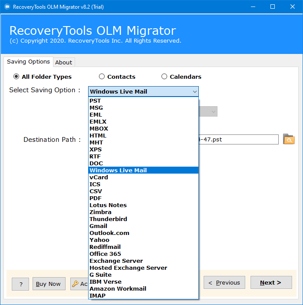Screen dimensions: 303x305
Task: Choose MSG saving option
Action: [x=143, y=108]
